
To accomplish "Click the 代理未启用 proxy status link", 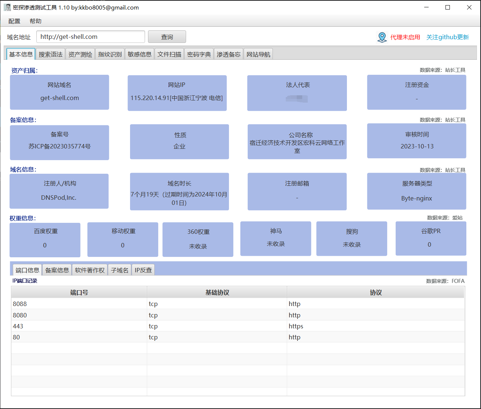I will [405, 37].
